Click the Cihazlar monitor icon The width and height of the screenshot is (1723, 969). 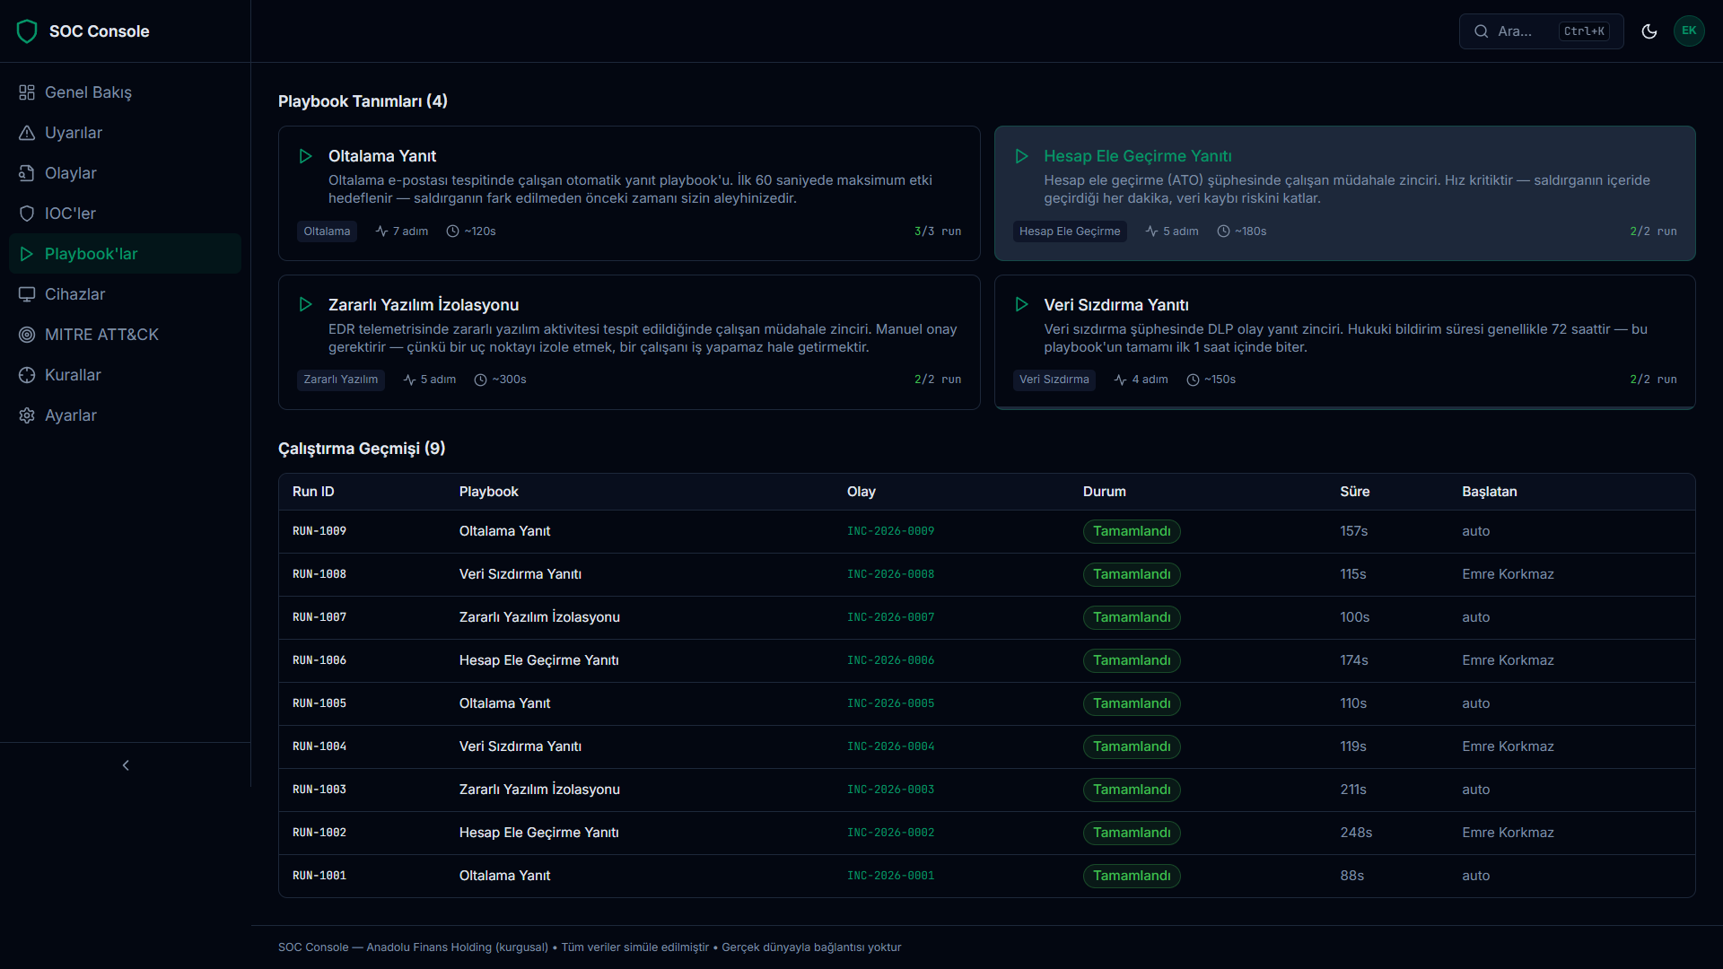pyautogui.click(x=27, y=294)
